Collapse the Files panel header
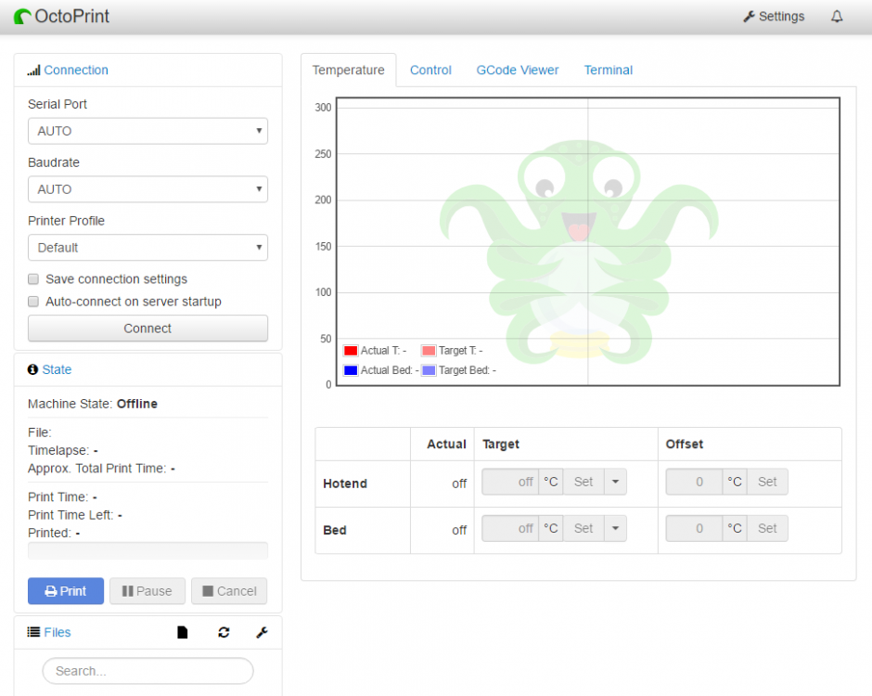The height and width of the screenshot is (696, 872). [x=58, y=632]
